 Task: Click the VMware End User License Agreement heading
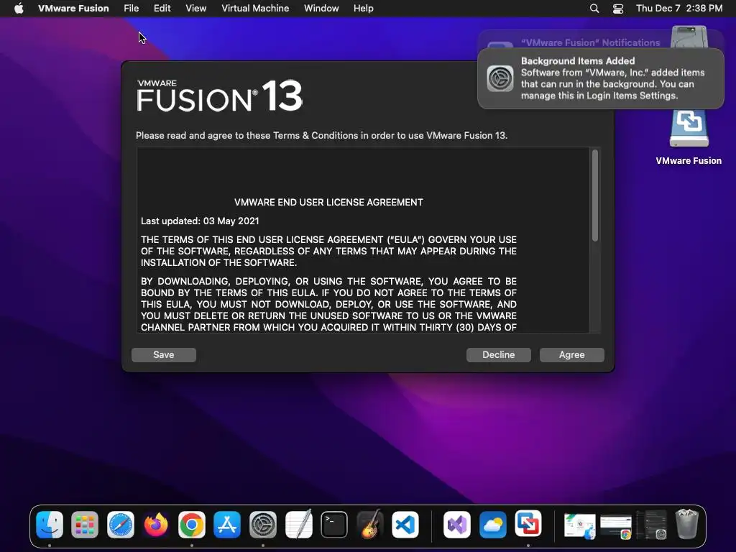pyautogui.click(x=328, y=202)
